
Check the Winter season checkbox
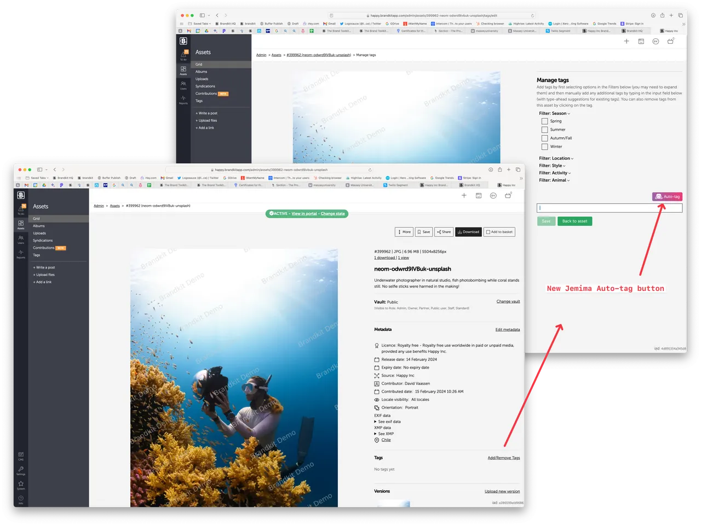(x=544, y=147)
